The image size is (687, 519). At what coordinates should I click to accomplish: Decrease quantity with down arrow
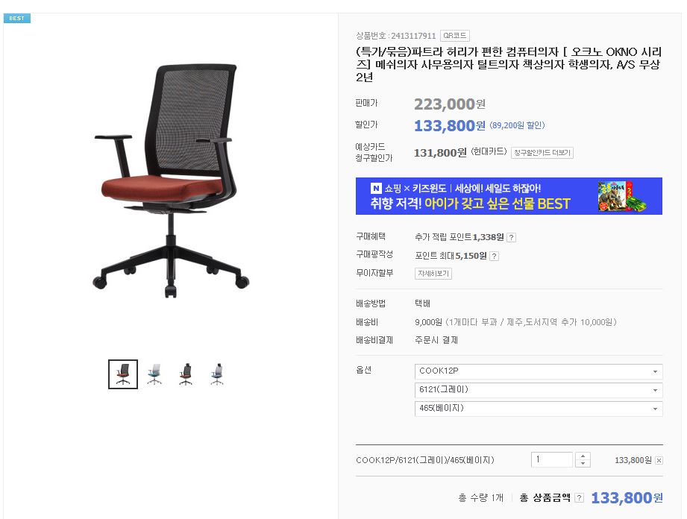583,463
